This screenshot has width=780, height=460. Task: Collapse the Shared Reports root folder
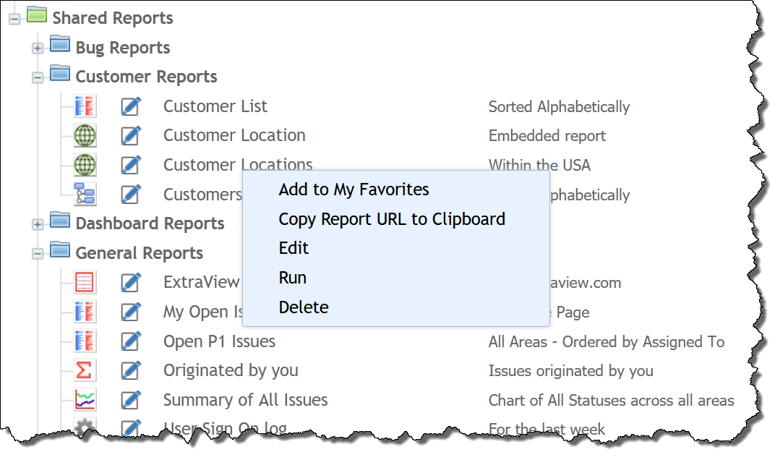pos(14,19)
